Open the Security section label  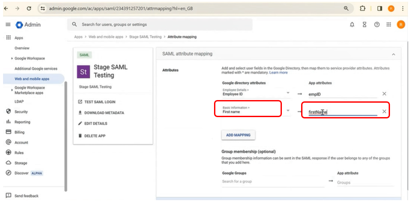click(21, 112)
